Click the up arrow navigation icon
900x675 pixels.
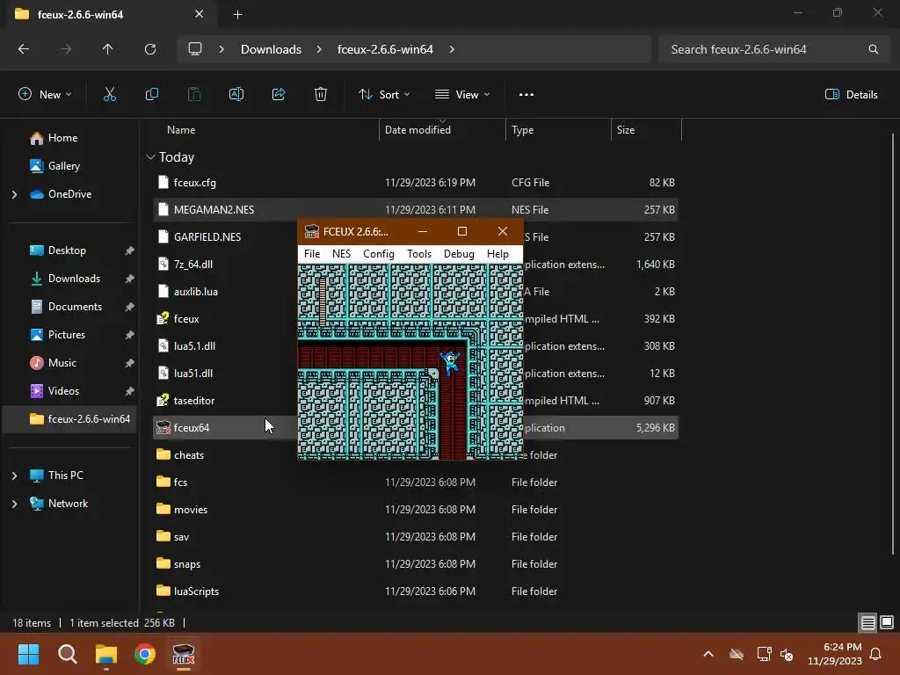108,49
